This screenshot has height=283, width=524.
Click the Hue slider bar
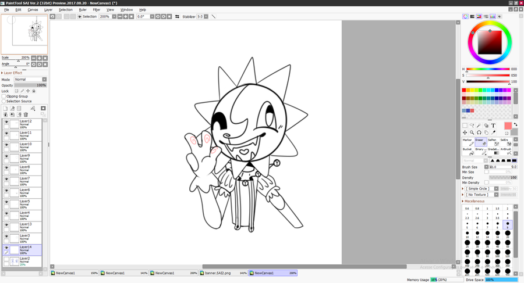[488, 69]
